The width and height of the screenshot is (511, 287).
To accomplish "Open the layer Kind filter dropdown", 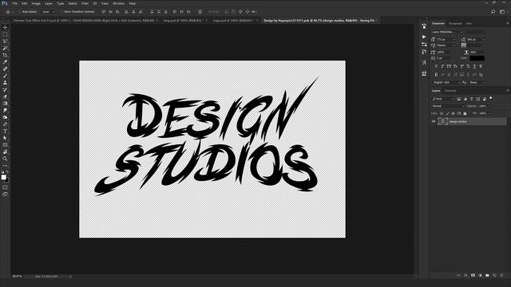I will click(x=442, y=99).
